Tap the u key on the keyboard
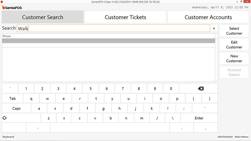251x141 pixels. (128, 98)
